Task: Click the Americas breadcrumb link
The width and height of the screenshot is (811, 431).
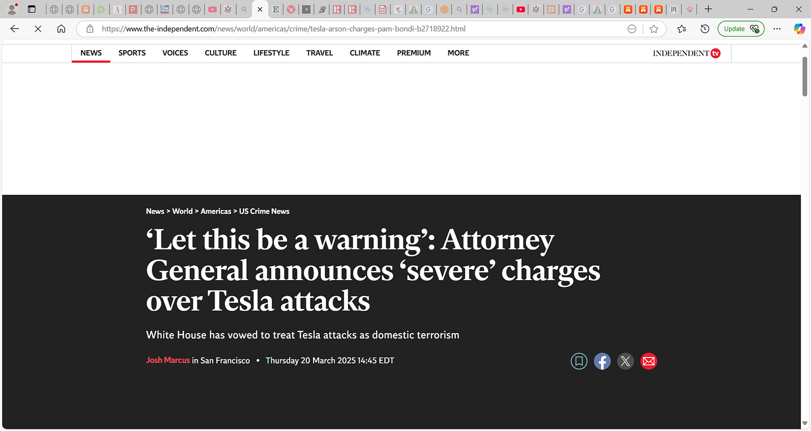Action: point(216,212)
